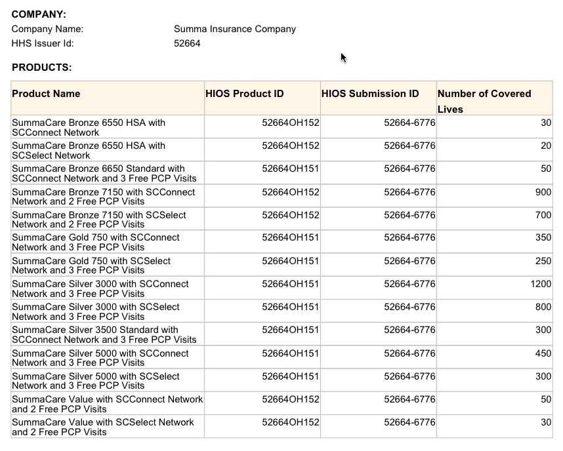Screen dimensions: 563x451
Task: Click the PRODUCTS section heading
Action: click(41, 68)
